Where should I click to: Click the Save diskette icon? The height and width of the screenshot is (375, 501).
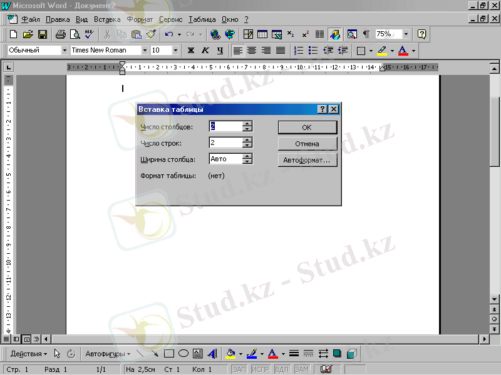43,34
